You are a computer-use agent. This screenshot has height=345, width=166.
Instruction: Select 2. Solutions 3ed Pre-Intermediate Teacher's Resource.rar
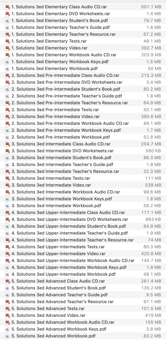70,103
